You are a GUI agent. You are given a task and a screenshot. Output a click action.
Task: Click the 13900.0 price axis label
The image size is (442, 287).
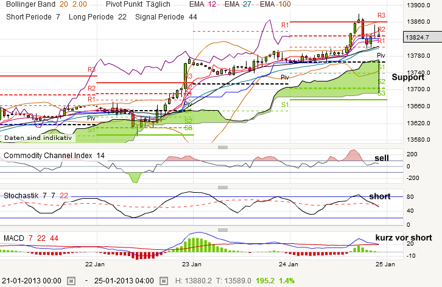(x=419, y=5)
